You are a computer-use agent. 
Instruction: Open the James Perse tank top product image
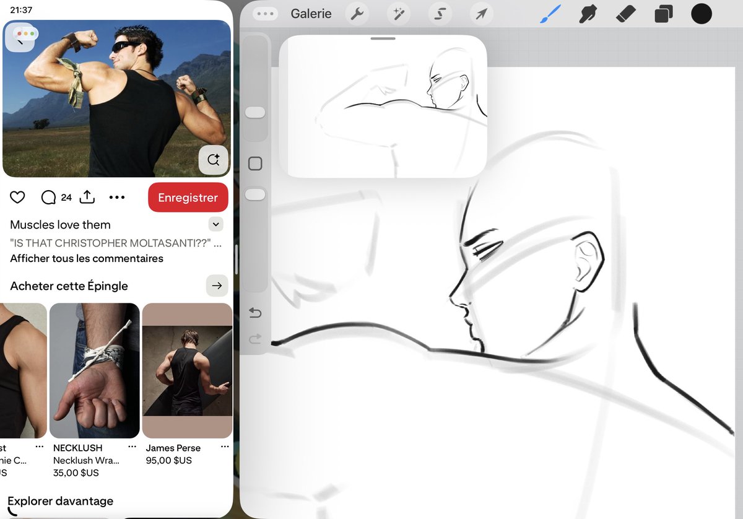tap(187, 370)
